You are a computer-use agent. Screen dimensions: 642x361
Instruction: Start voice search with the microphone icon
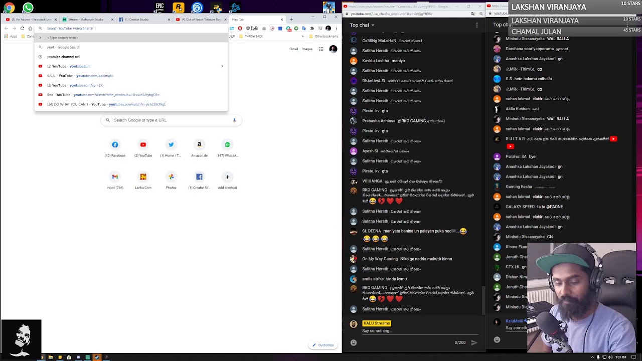tap(234, 120)
